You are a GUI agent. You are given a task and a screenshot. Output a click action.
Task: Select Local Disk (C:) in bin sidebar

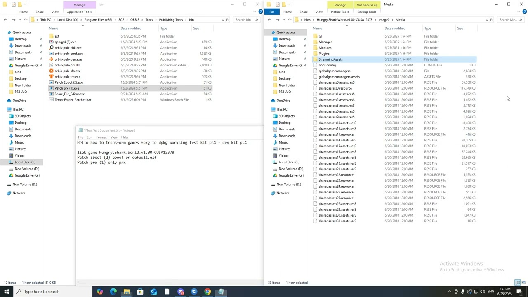point(25,162)
